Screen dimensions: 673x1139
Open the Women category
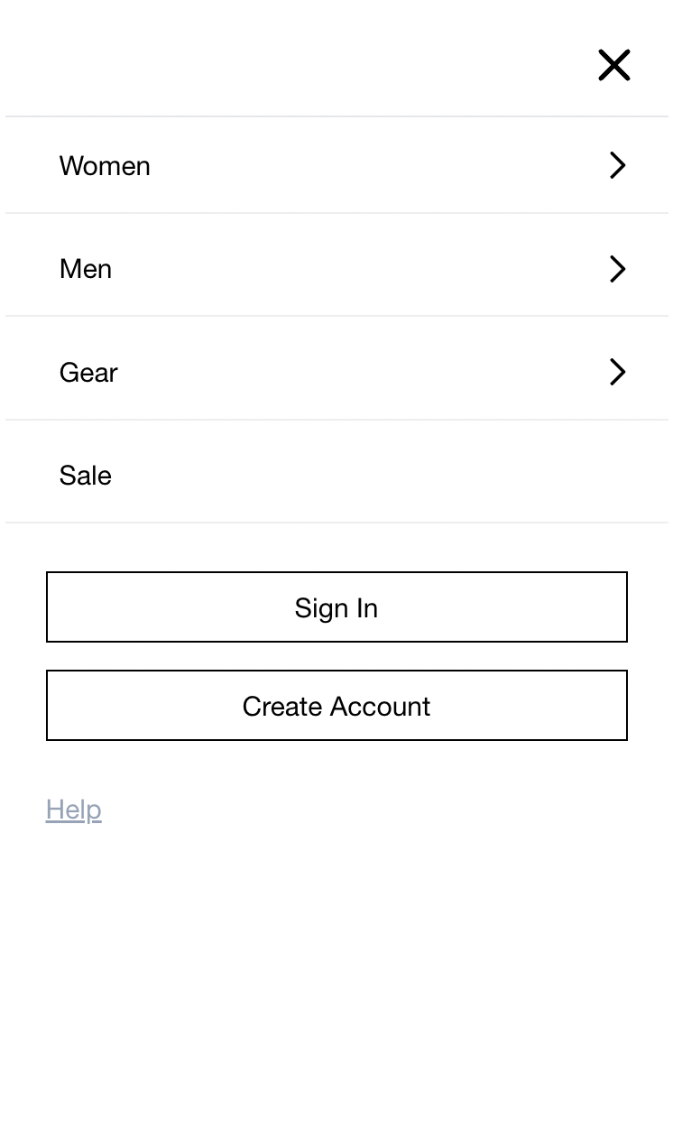tap(105, 166)
